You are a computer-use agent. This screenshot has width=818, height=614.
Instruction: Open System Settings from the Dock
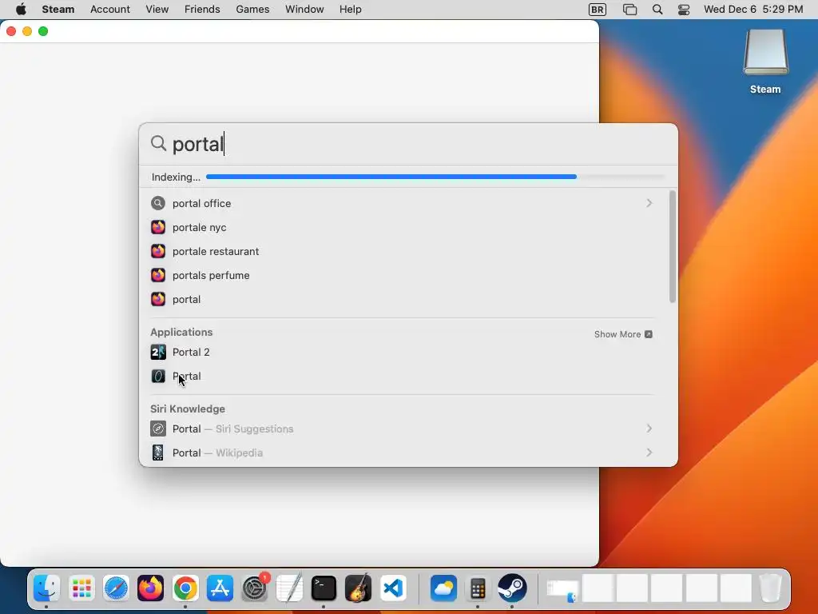255,588
